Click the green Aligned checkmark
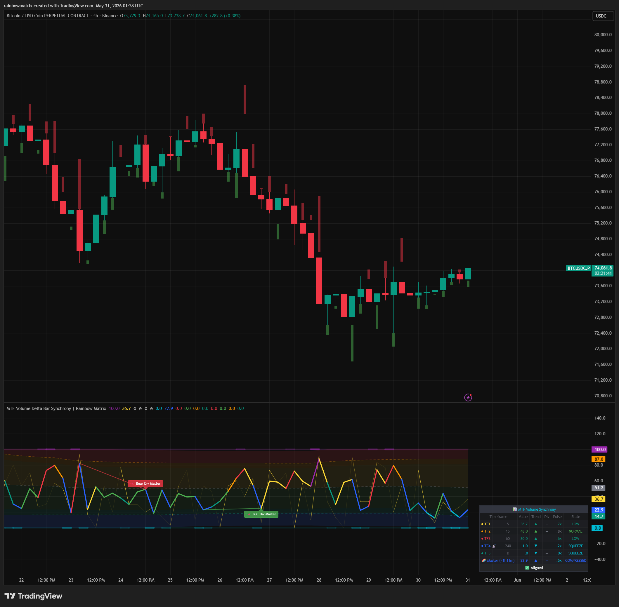This screenshot has height=607, width=619. pos(527,568)
